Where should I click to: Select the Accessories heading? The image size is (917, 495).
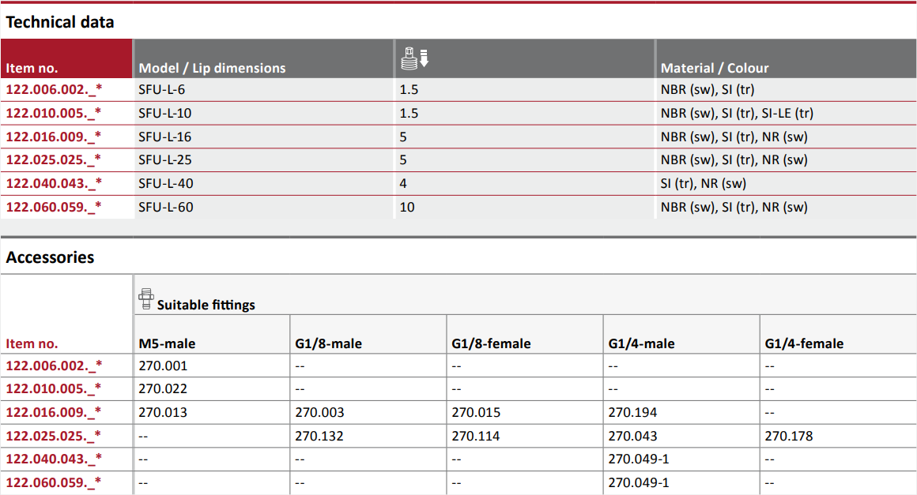coord(50,257)
